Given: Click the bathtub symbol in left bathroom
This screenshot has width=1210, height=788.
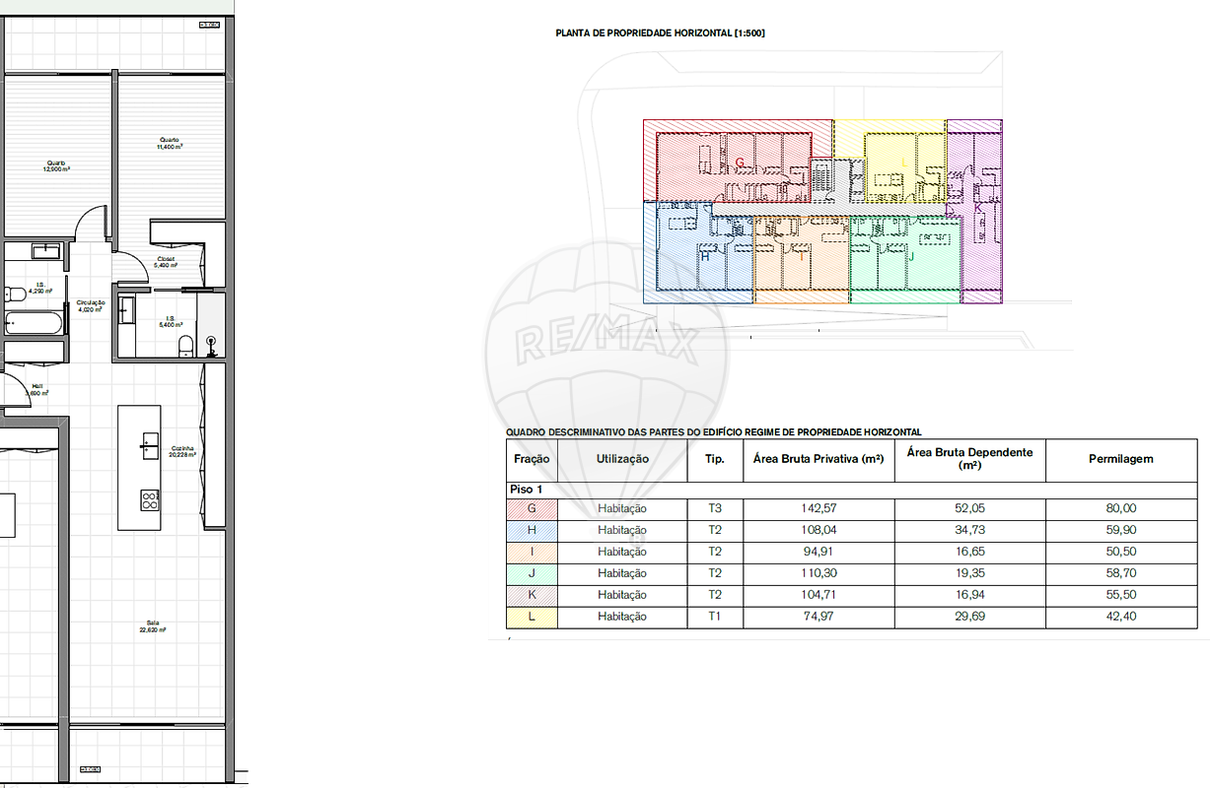Looking at the screenshot, I should point(33,322).
